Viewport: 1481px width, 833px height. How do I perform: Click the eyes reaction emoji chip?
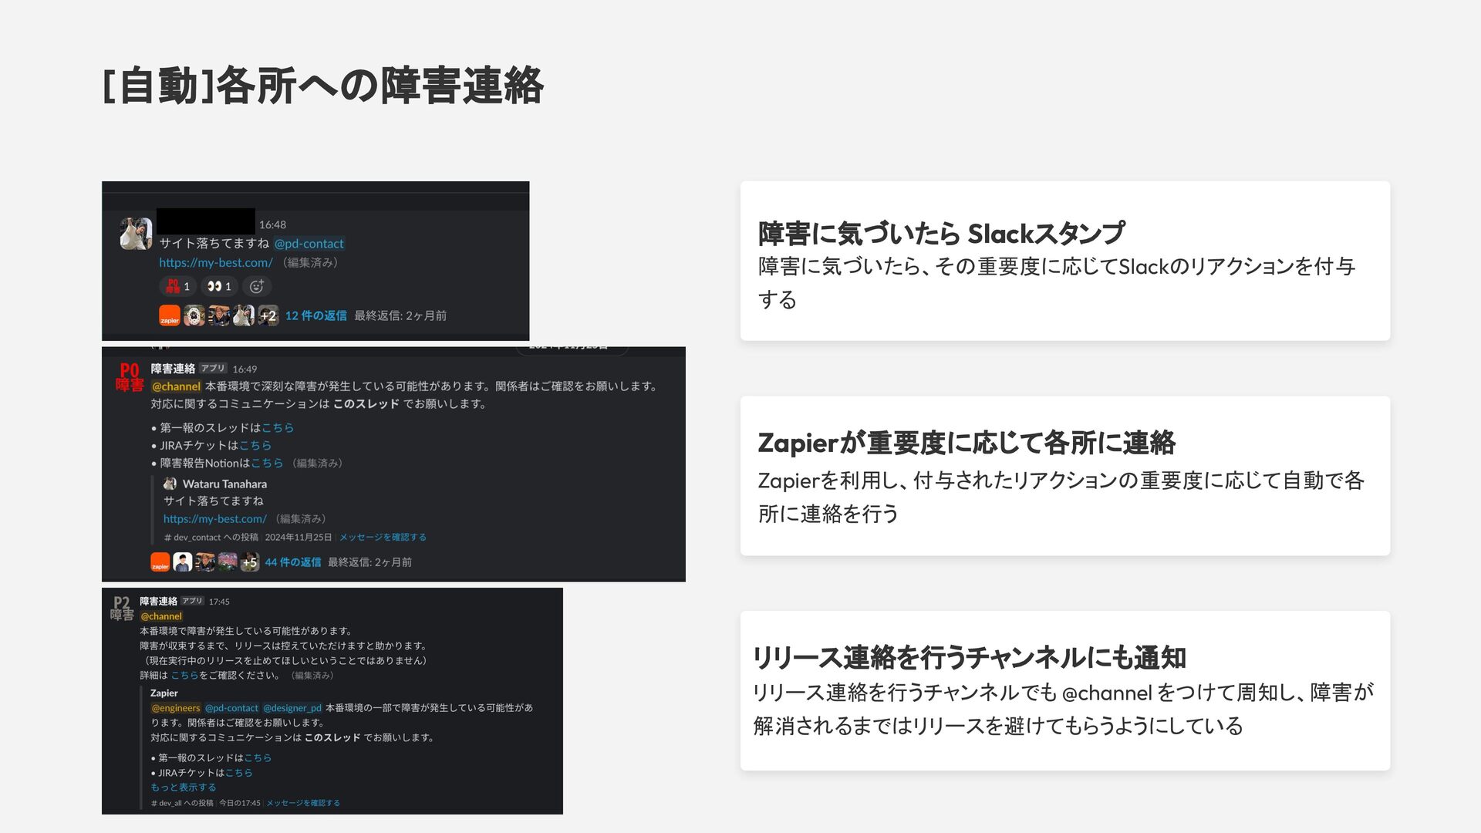click(219, 286)
